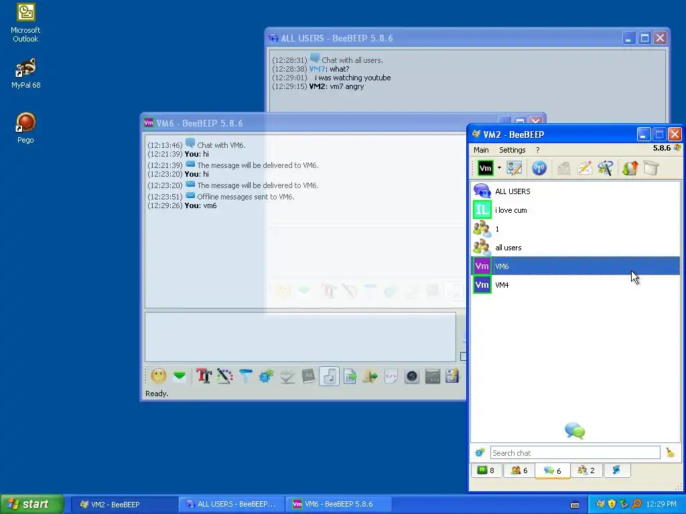Click the message text box in VM6 window

coord(300,337)
